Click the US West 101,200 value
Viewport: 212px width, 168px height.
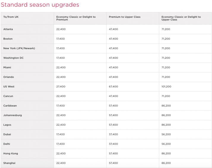click(167, 87)
